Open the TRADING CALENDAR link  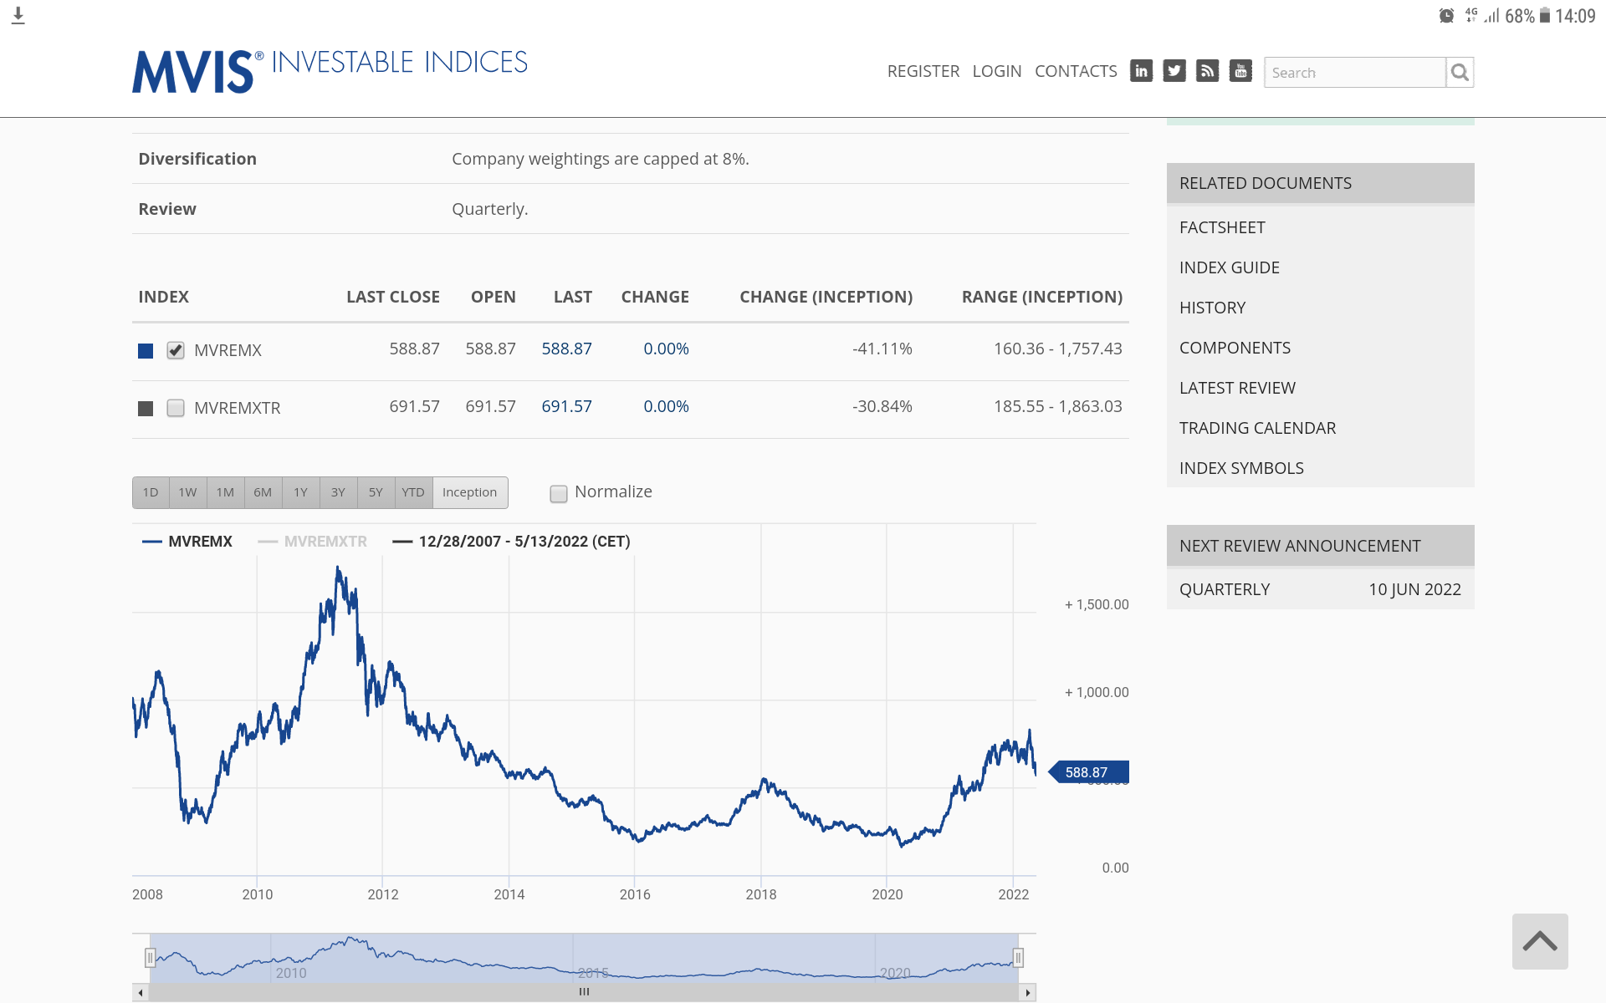(x=1257, y=428)
